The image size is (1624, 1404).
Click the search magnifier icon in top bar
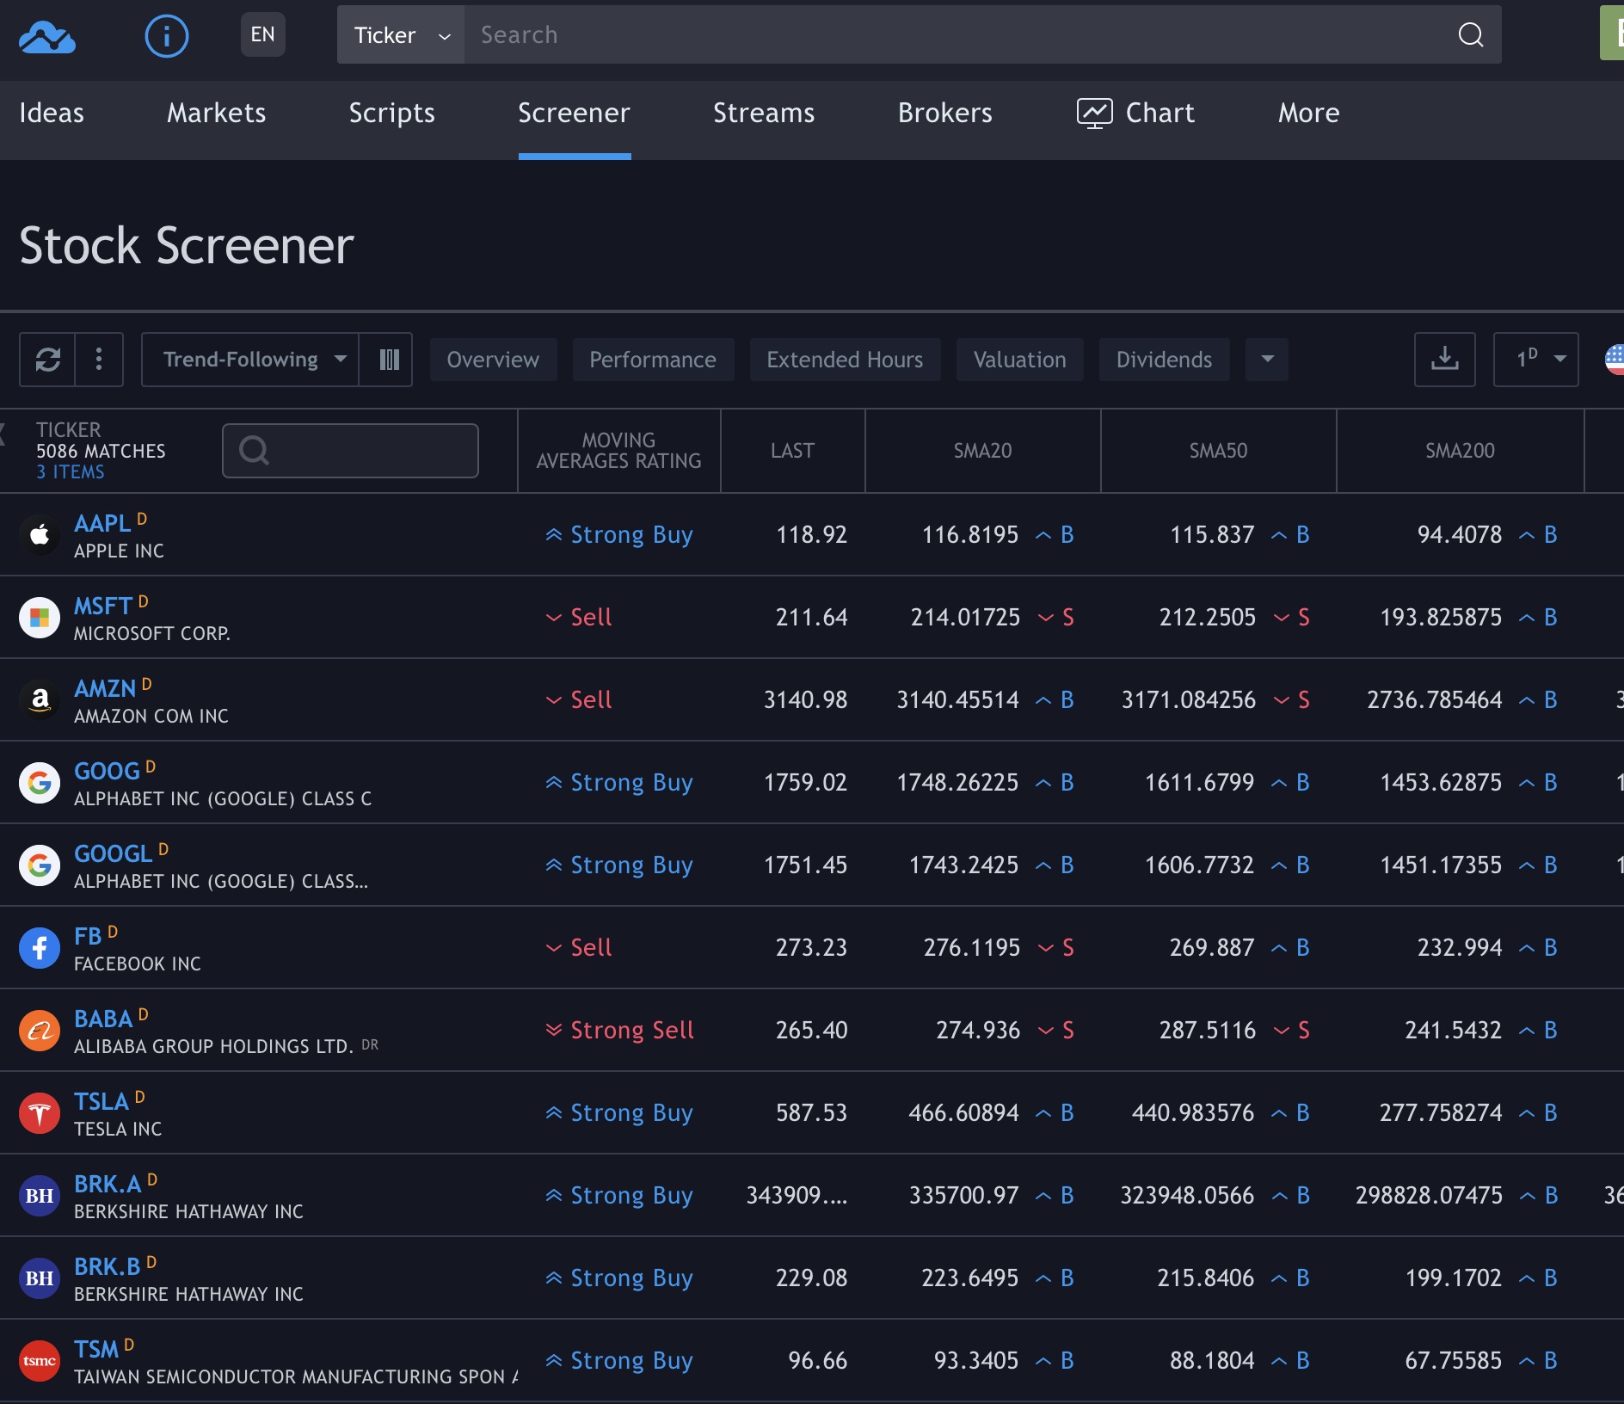[1470, 35]
